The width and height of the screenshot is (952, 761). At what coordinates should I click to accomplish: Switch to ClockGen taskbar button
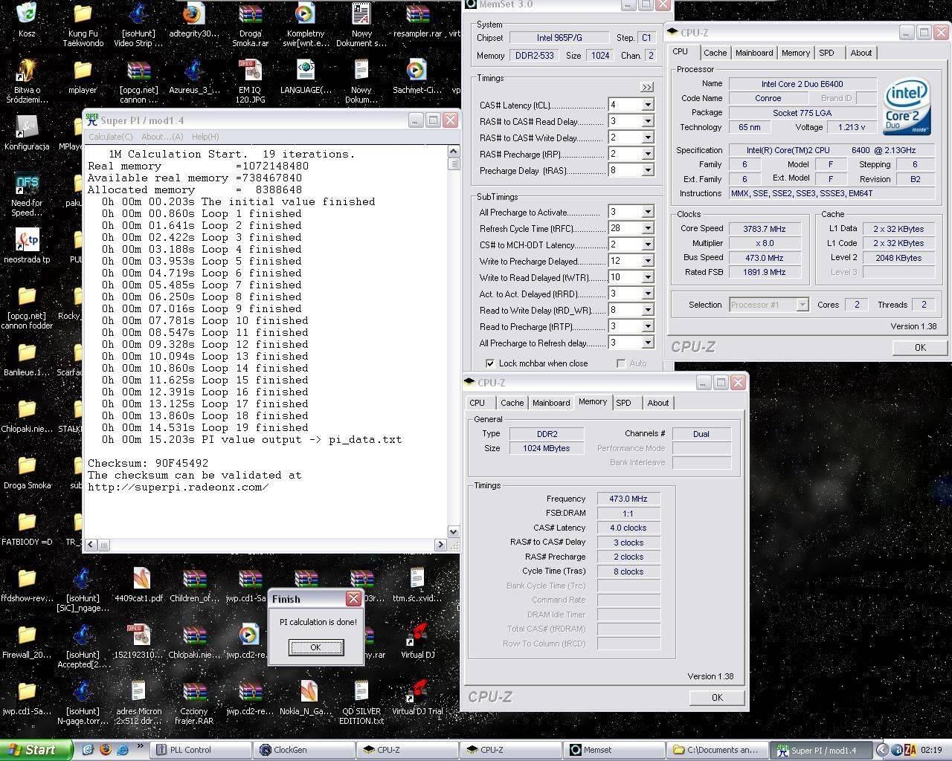[303, 750]
